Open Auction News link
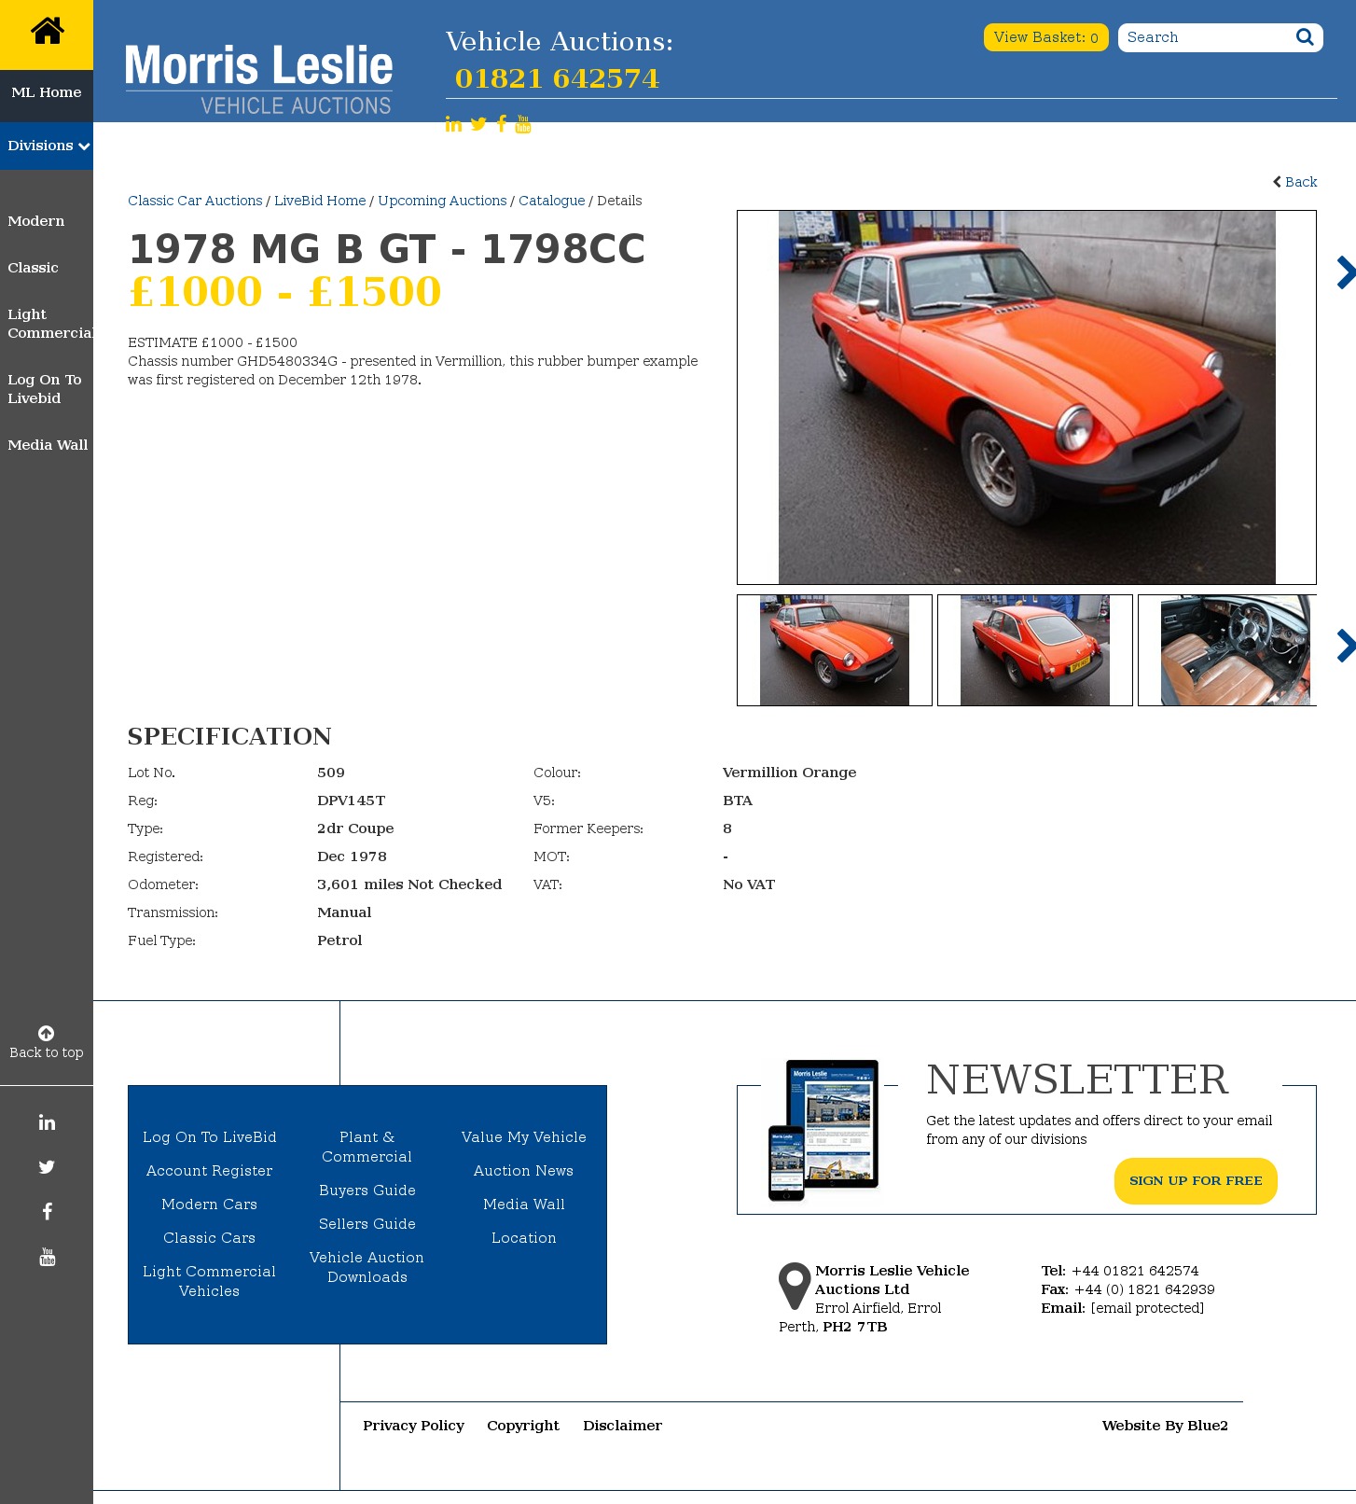This screenshot has width=1356, height=1504. coord(524,1171)
